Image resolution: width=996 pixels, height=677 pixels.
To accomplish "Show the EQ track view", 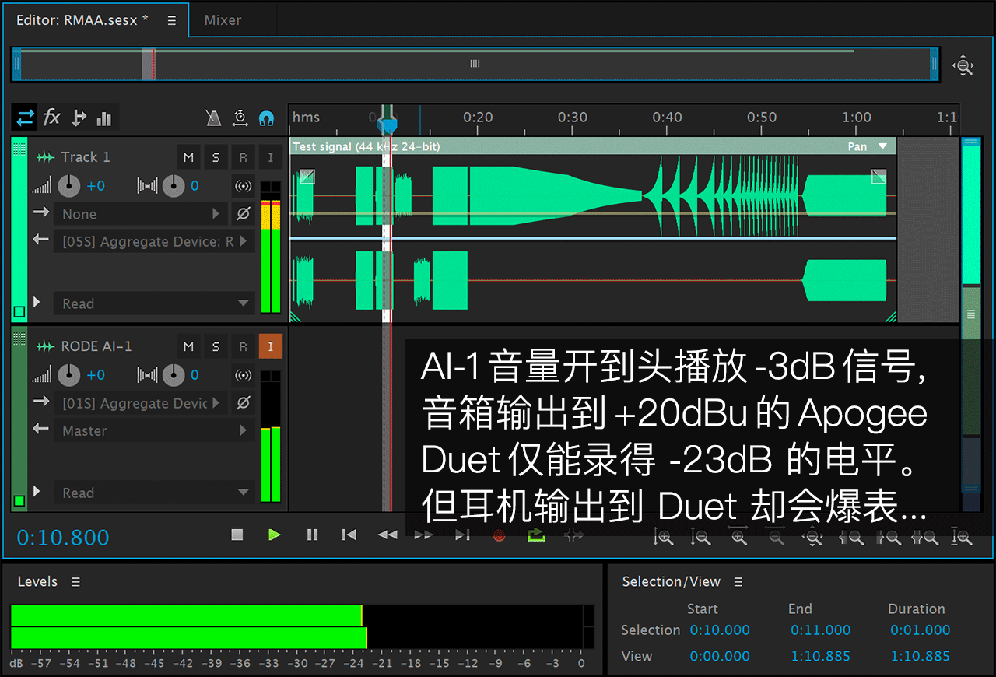I will 104,118.
